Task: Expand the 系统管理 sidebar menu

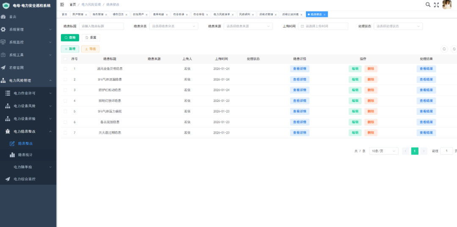Action: tap(28, 30)
